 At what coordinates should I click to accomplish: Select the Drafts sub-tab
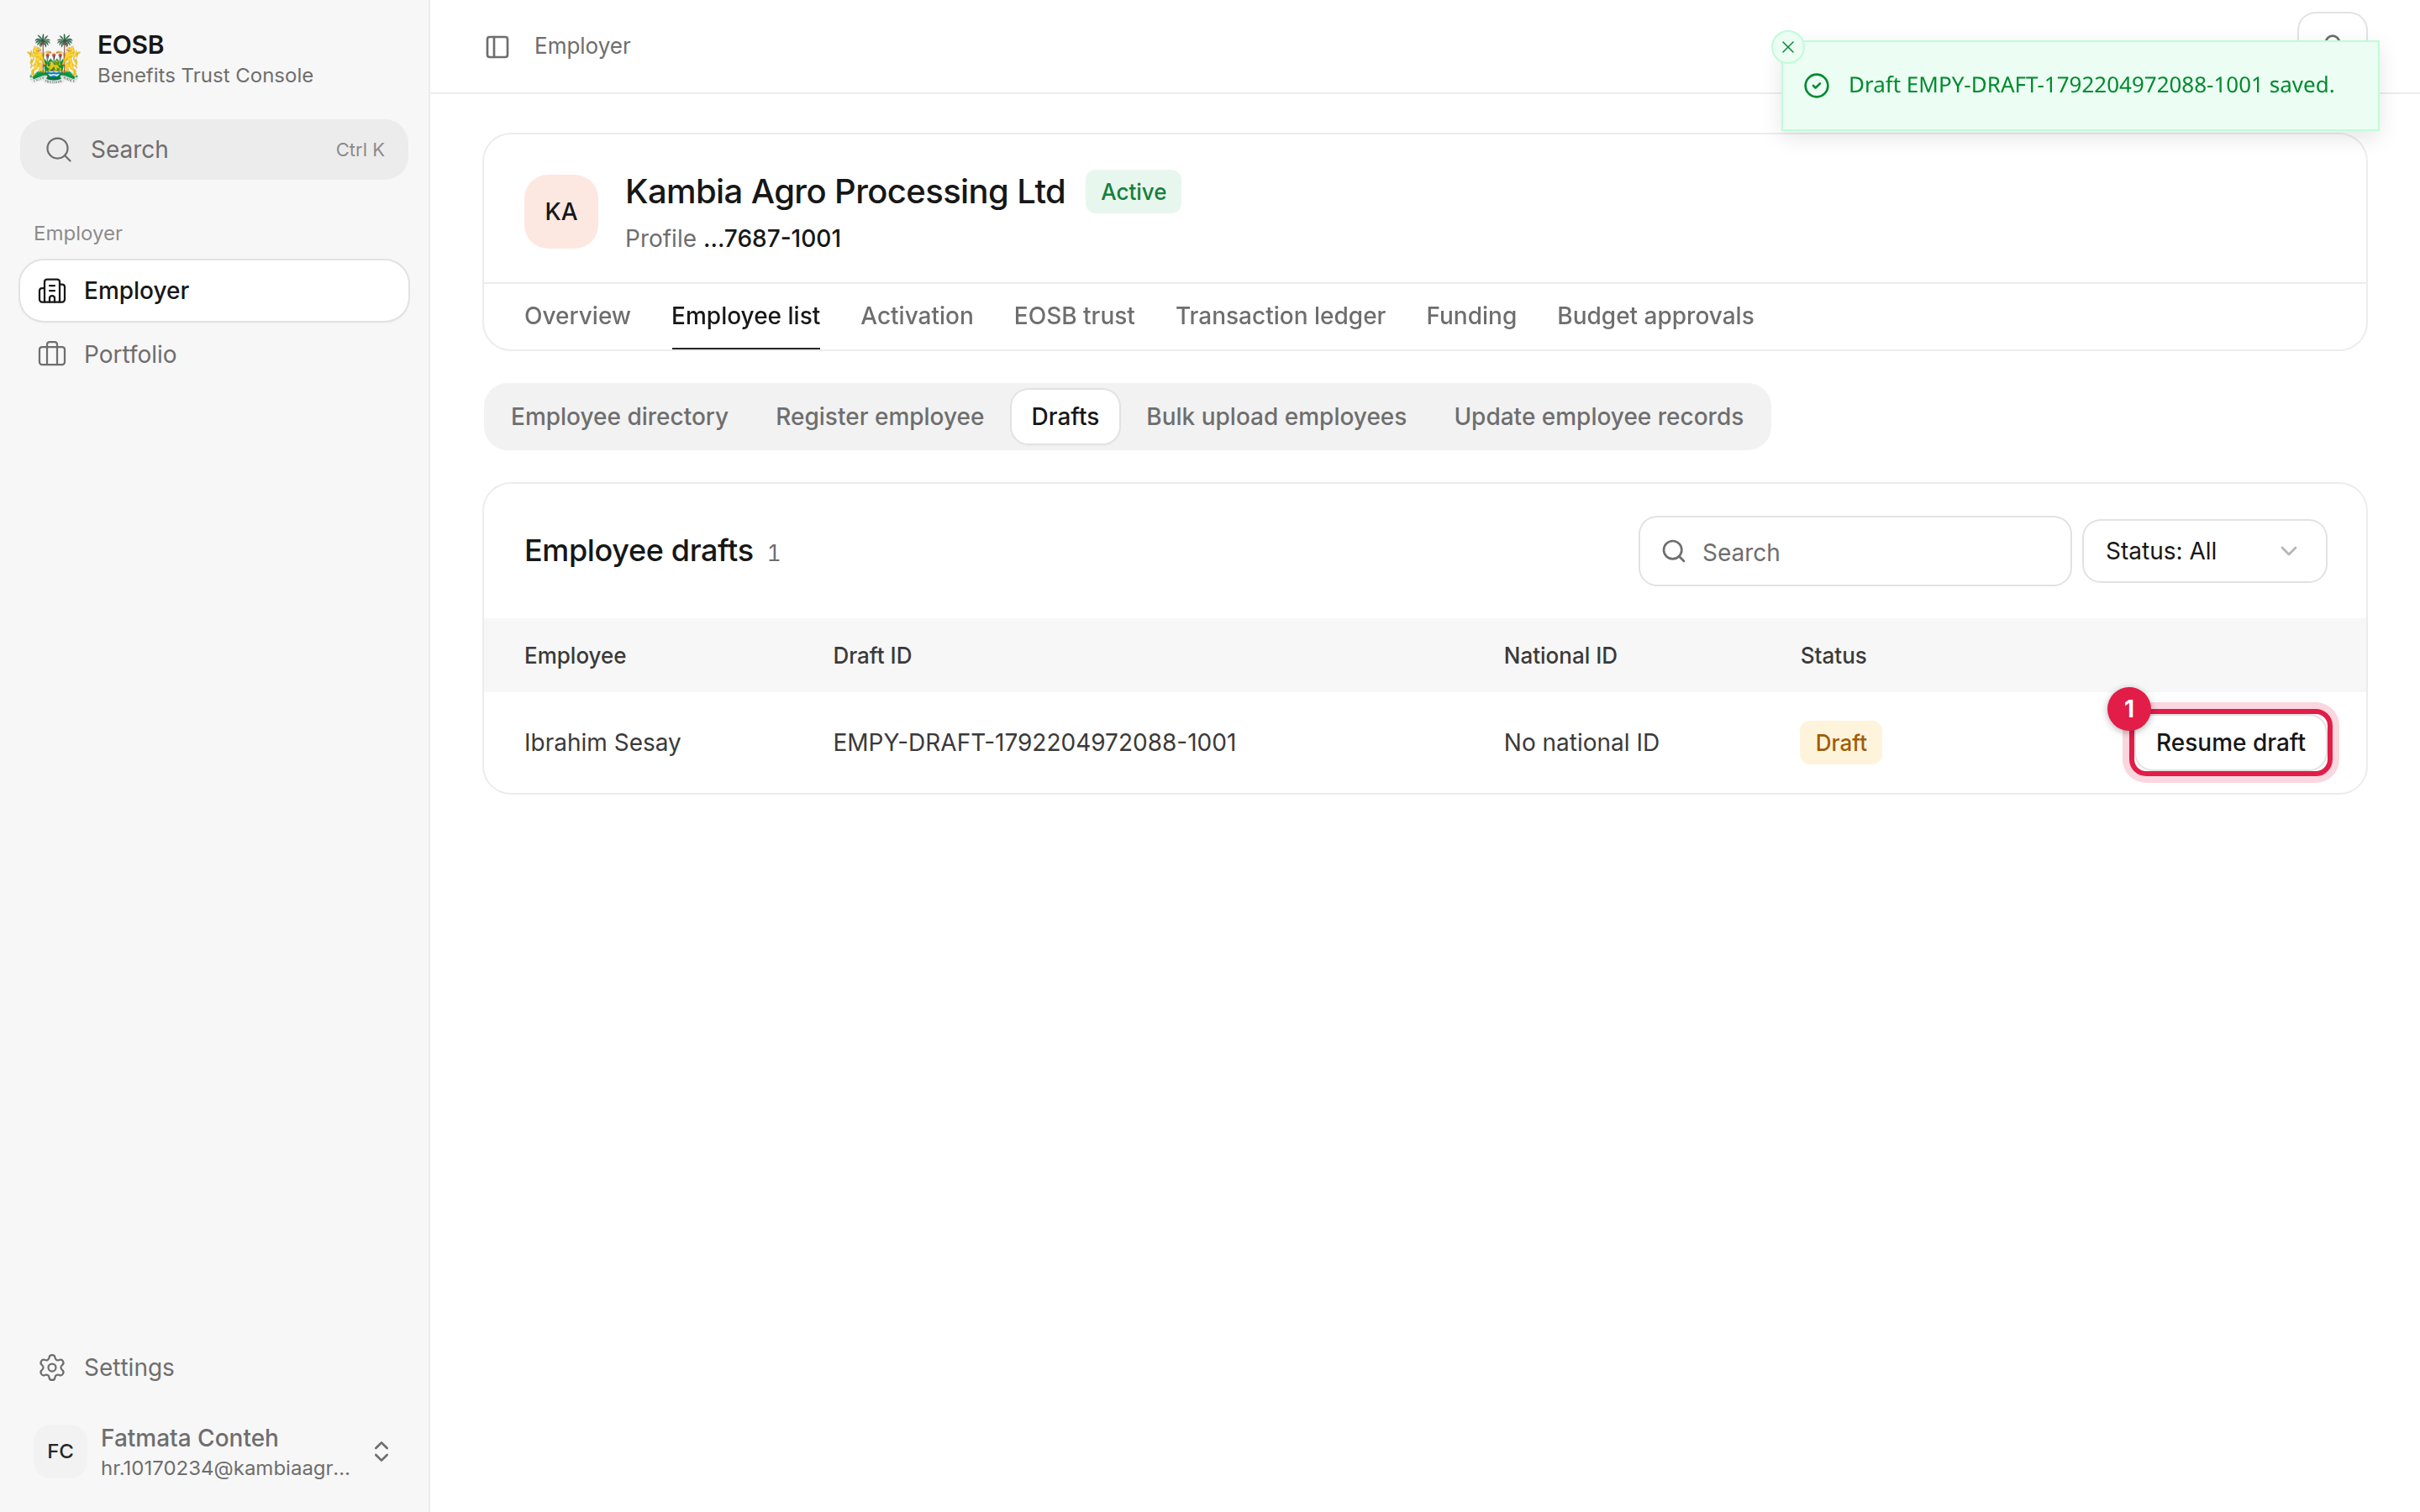pos(1064,417)
